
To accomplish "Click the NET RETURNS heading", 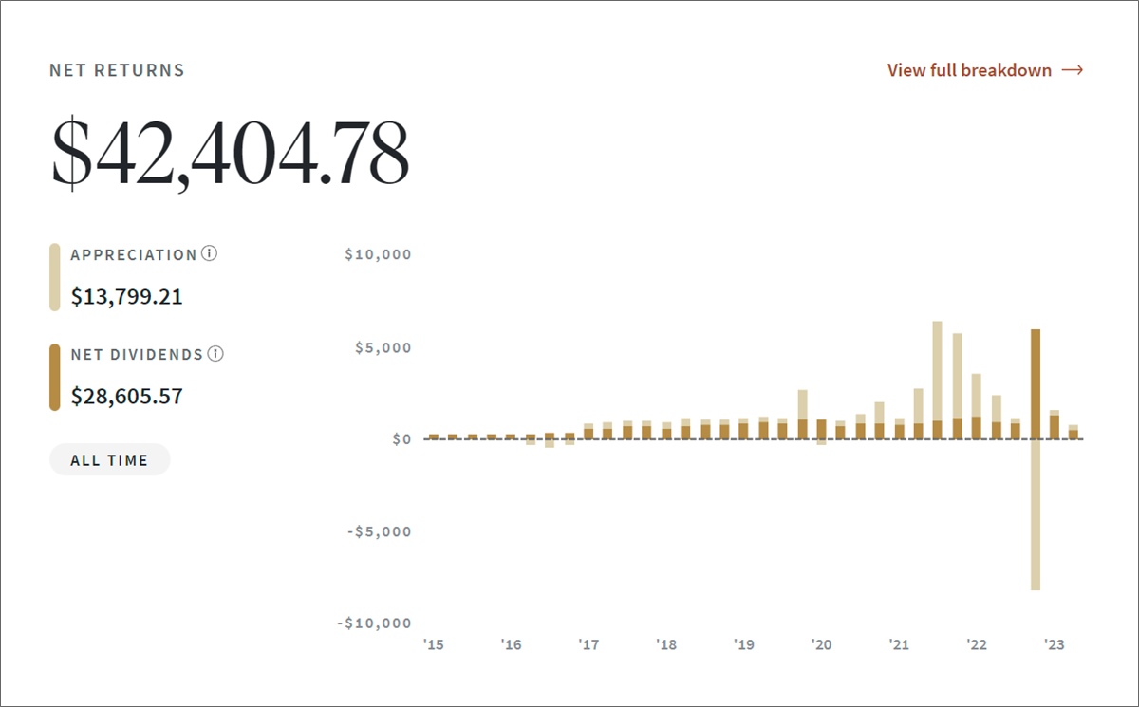I will pyautogui.click(x=117, y=70).
